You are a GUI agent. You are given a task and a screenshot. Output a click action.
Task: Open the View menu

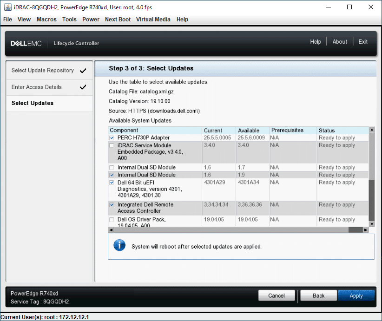24,19
